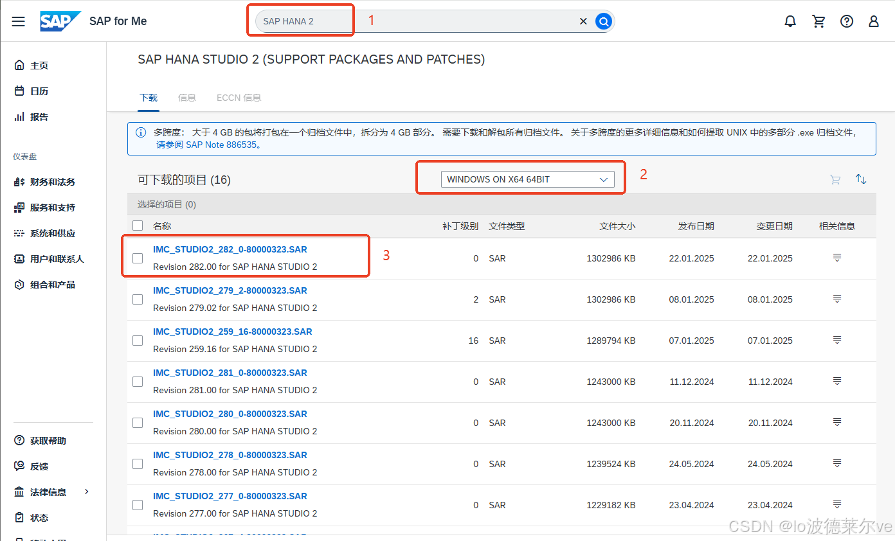Check the IMC_STUDIO2_281_0 row checkbox

(138, 382)
